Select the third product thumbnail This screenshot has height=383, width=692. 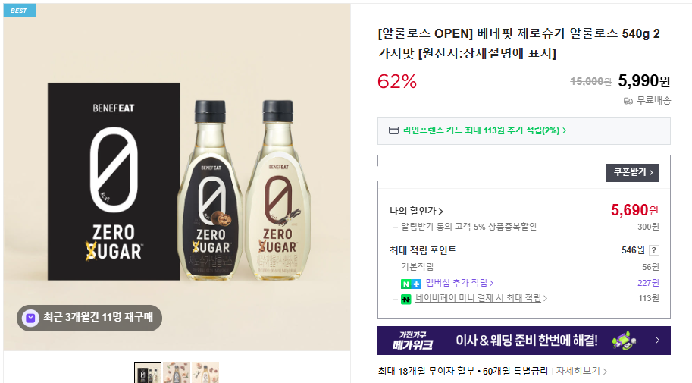(205, 372)
